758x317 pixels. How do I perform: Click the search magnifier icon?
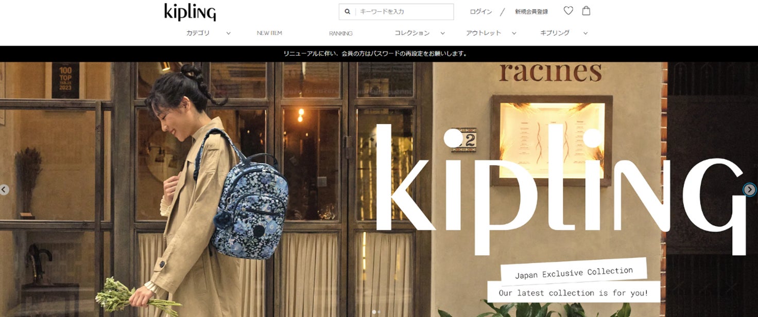[348, 11]
